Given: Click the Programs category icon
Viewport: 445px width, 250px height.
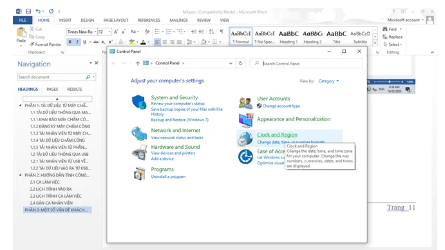Looking at the screenshot, I should point(139,173).
